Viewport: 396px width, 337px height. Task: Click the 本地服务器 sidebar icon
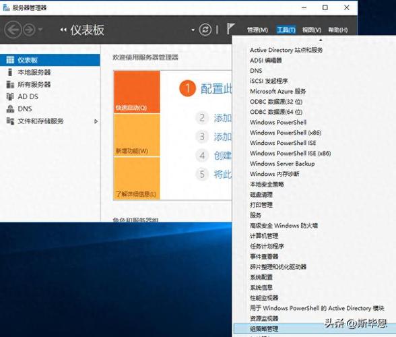(x=10, y=72)
